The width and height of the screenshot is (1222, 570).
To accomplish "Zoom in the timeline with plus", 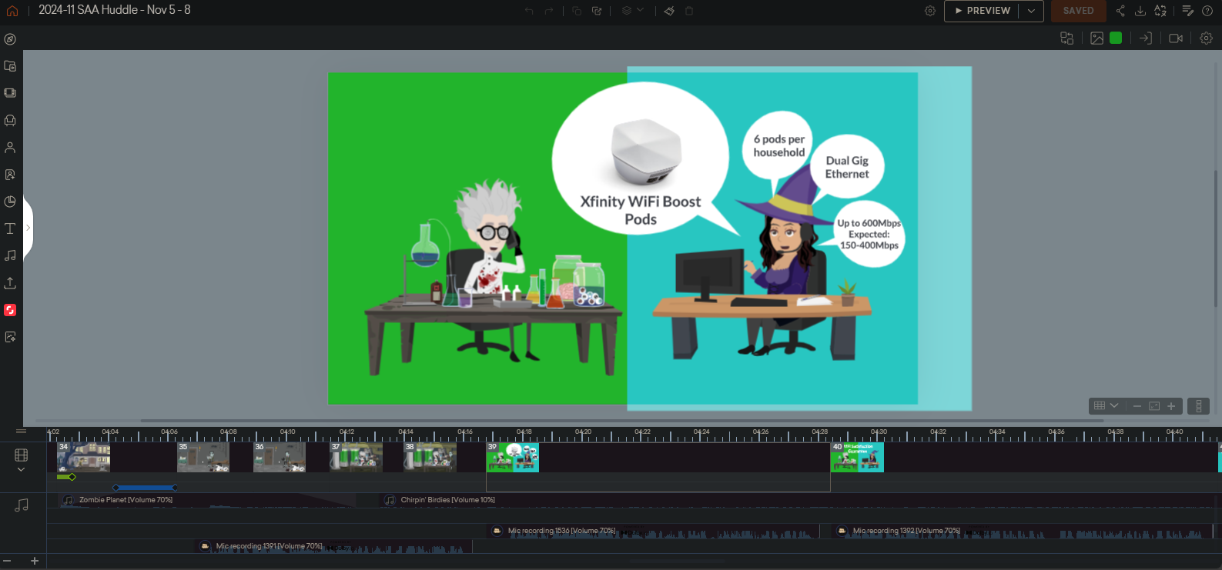I will point(35,561).
